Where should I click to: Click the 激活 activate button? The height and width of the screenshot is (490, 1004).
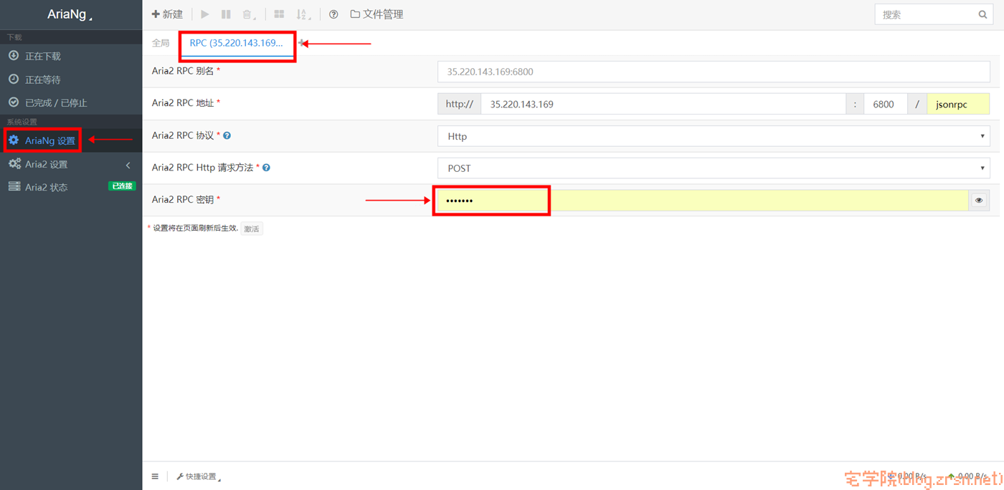[252, 229]
